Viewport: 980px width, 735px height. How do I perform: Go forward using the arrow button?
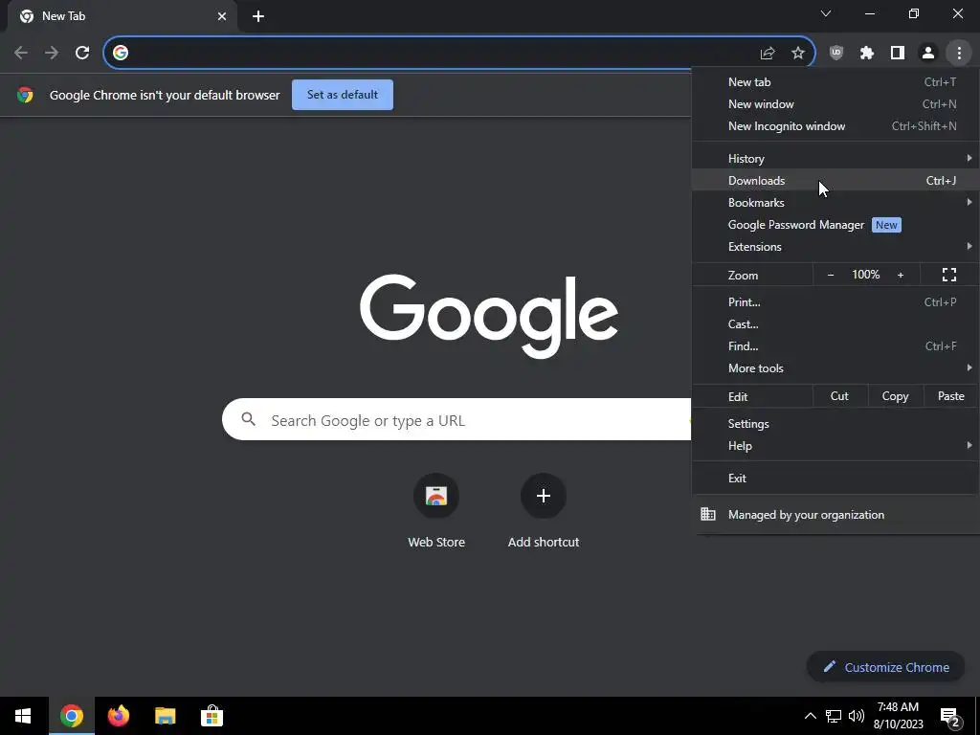coord(52,53)
